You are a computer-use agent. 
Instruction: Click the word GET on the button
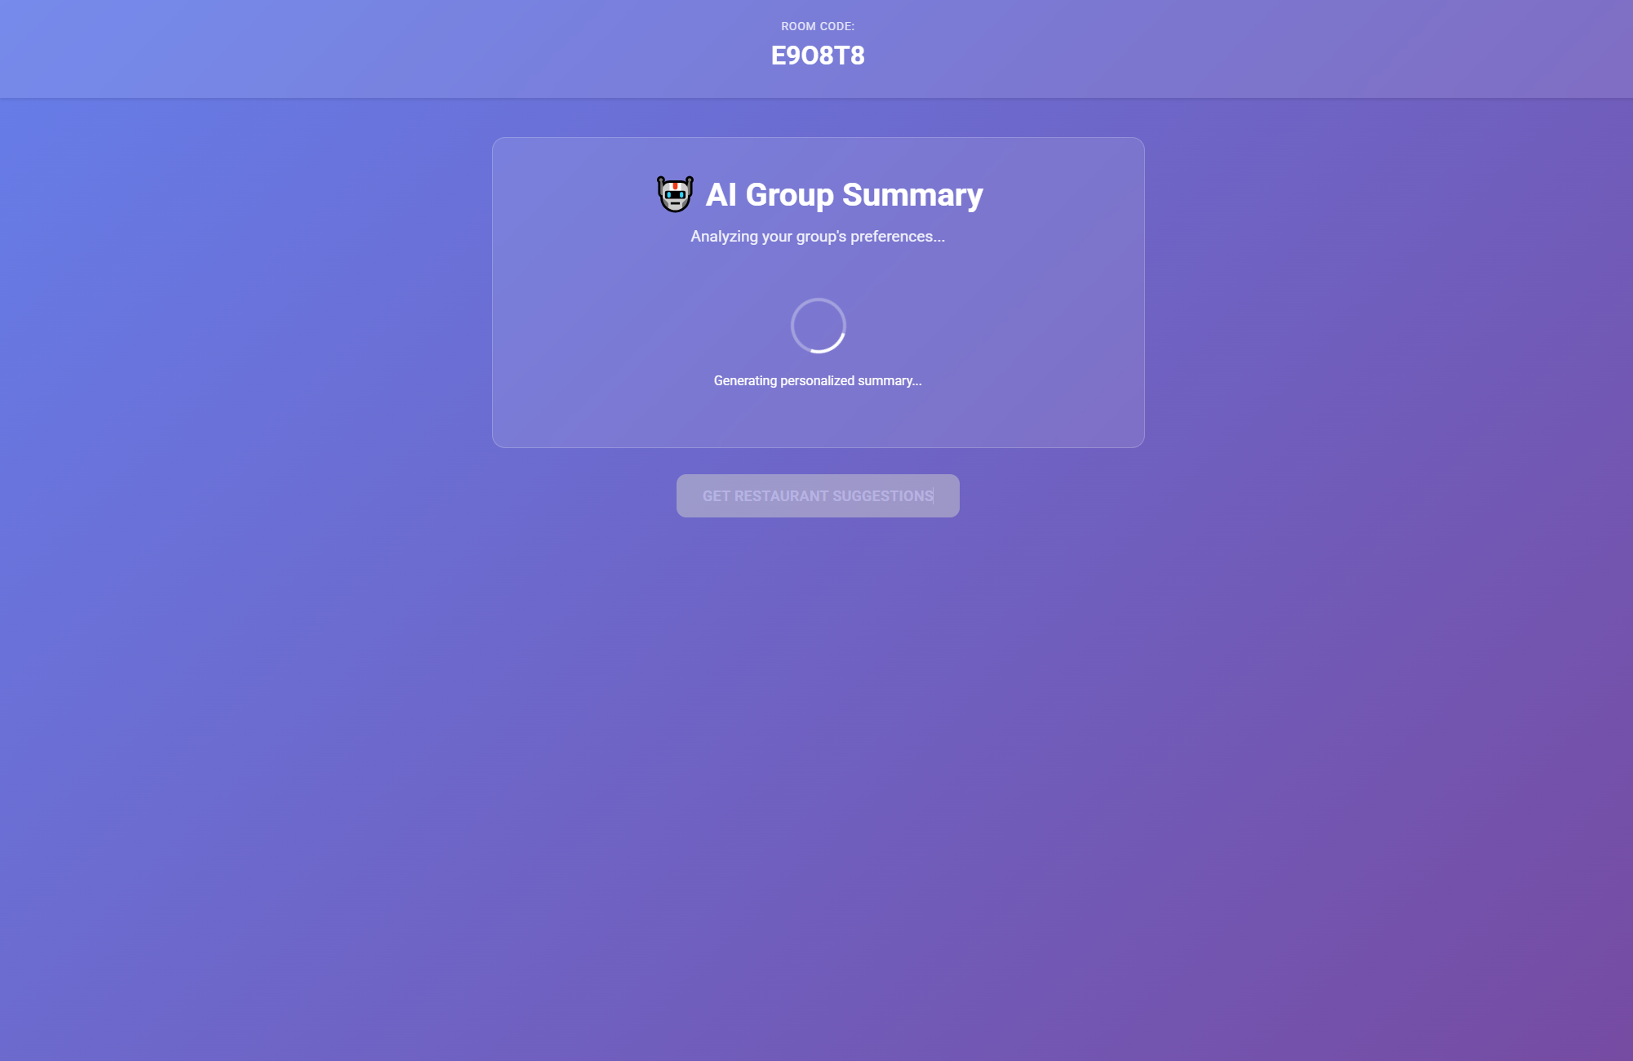(x=717, y=496)
